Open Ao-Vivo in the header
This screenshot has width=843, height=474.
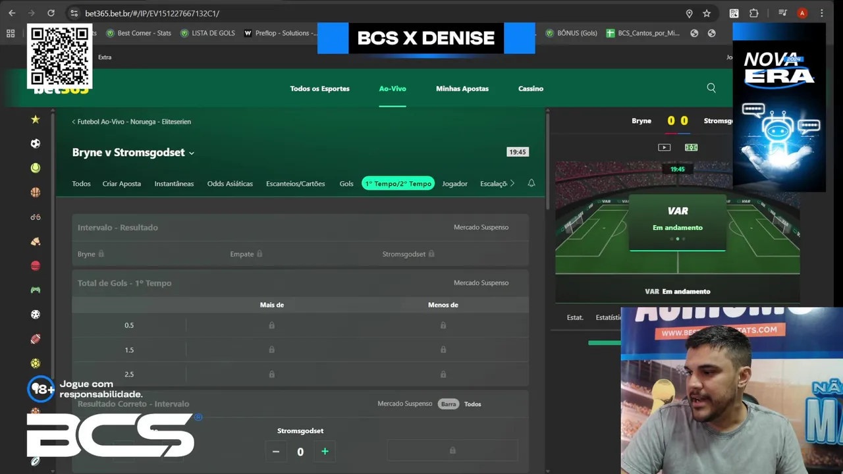click(393, 88)
